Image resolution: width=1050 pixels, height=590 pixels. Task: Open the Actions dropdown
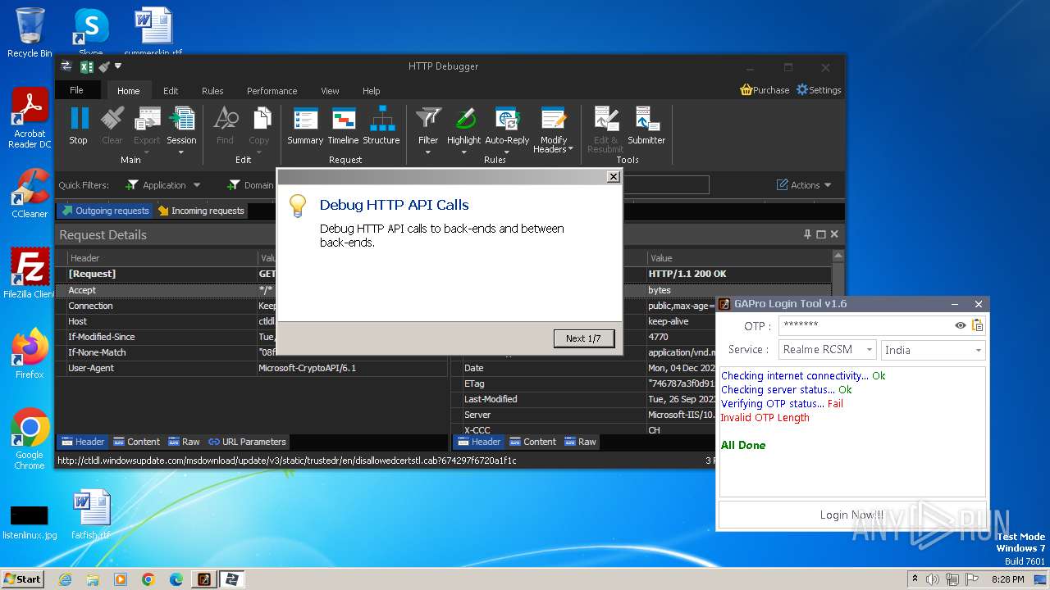804,185
